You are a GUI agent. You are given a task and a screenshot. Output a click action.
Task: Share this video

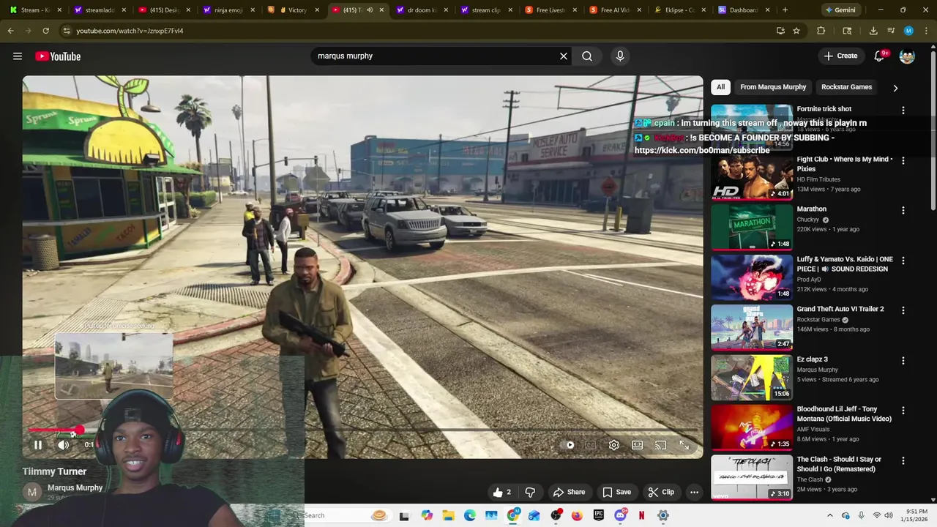click(570, 492)
